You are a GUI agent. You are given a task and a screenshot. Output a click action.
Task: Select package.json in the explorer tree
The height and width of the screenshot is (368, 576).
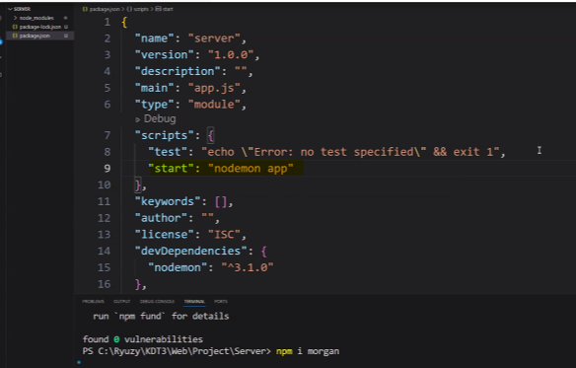pyautogui.click(x=35, y=36)
